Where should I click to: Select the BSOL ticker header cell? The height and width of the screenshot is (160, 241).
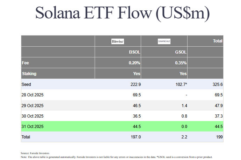point(134,52)
